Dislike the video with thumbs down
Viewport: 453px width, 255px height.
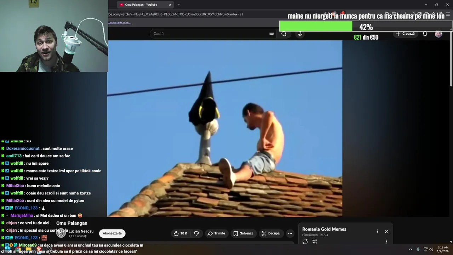point(196,233)
